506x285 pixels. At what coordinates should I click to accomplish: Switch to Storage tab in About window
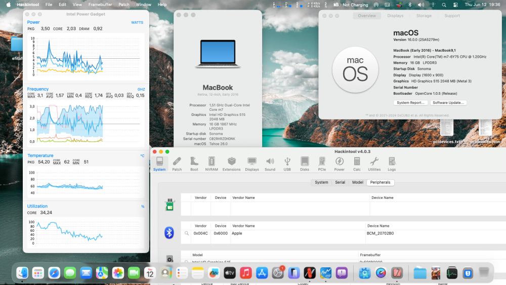[x=424, y=16]
